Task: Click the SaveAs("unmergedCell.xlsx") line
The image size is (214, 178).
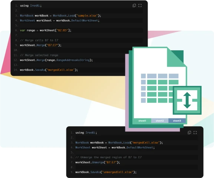Action: coord(106,172)
